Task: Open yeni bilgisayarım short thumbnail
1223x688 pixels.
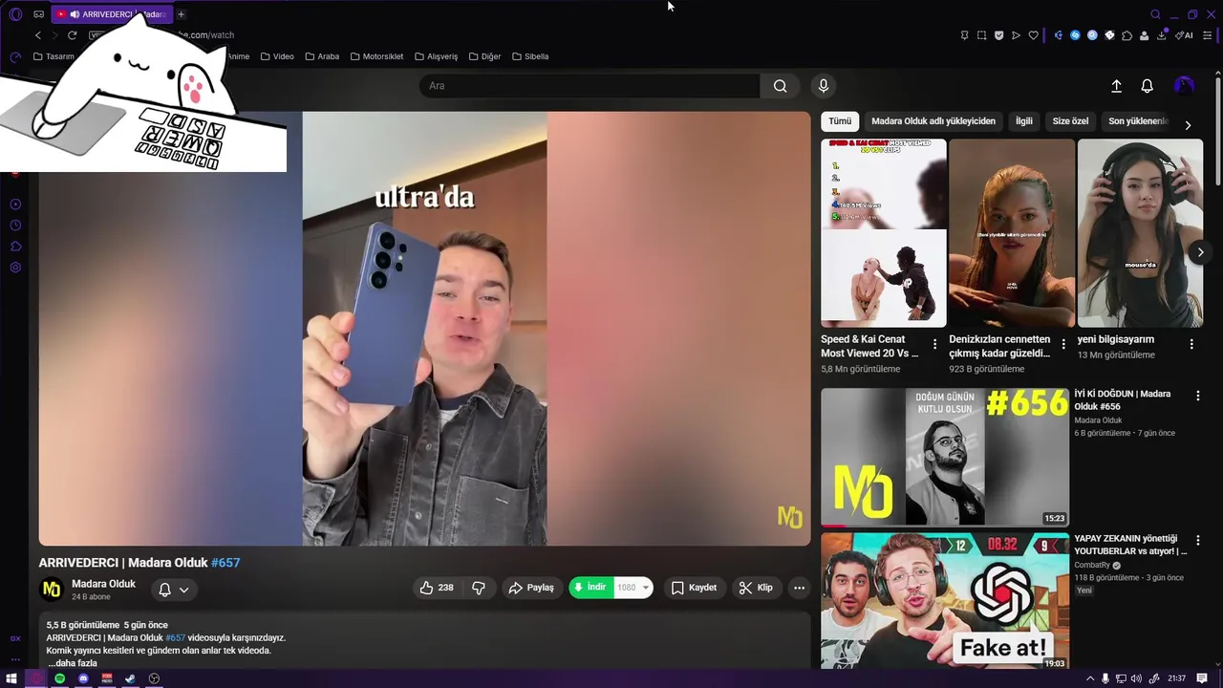Action: [1140, 233]
